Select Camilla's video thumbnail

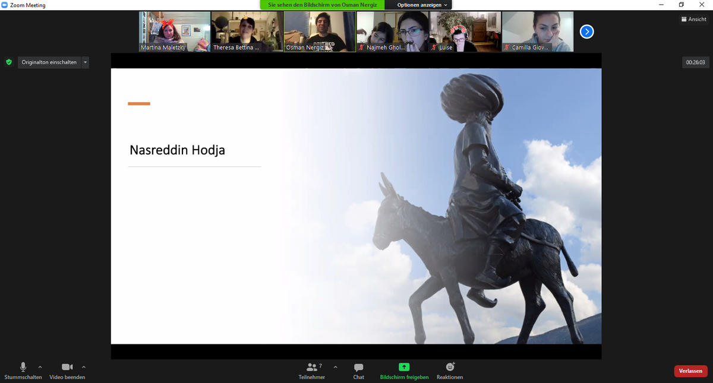(537, 31)
